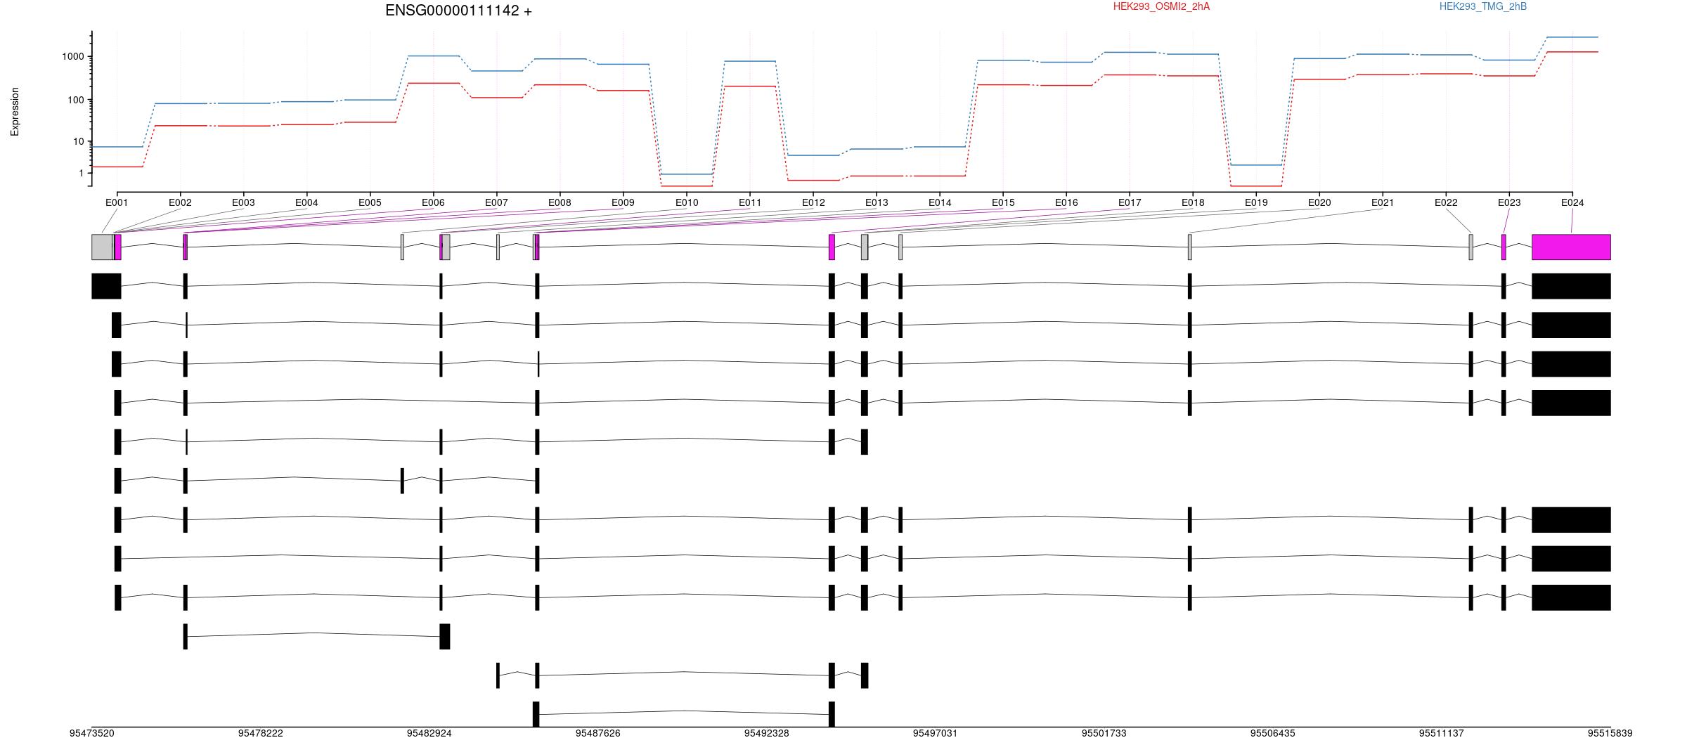Viewport: 1687px width, 745px height.
Task: Click exon label E001
Action: (117, 202)
